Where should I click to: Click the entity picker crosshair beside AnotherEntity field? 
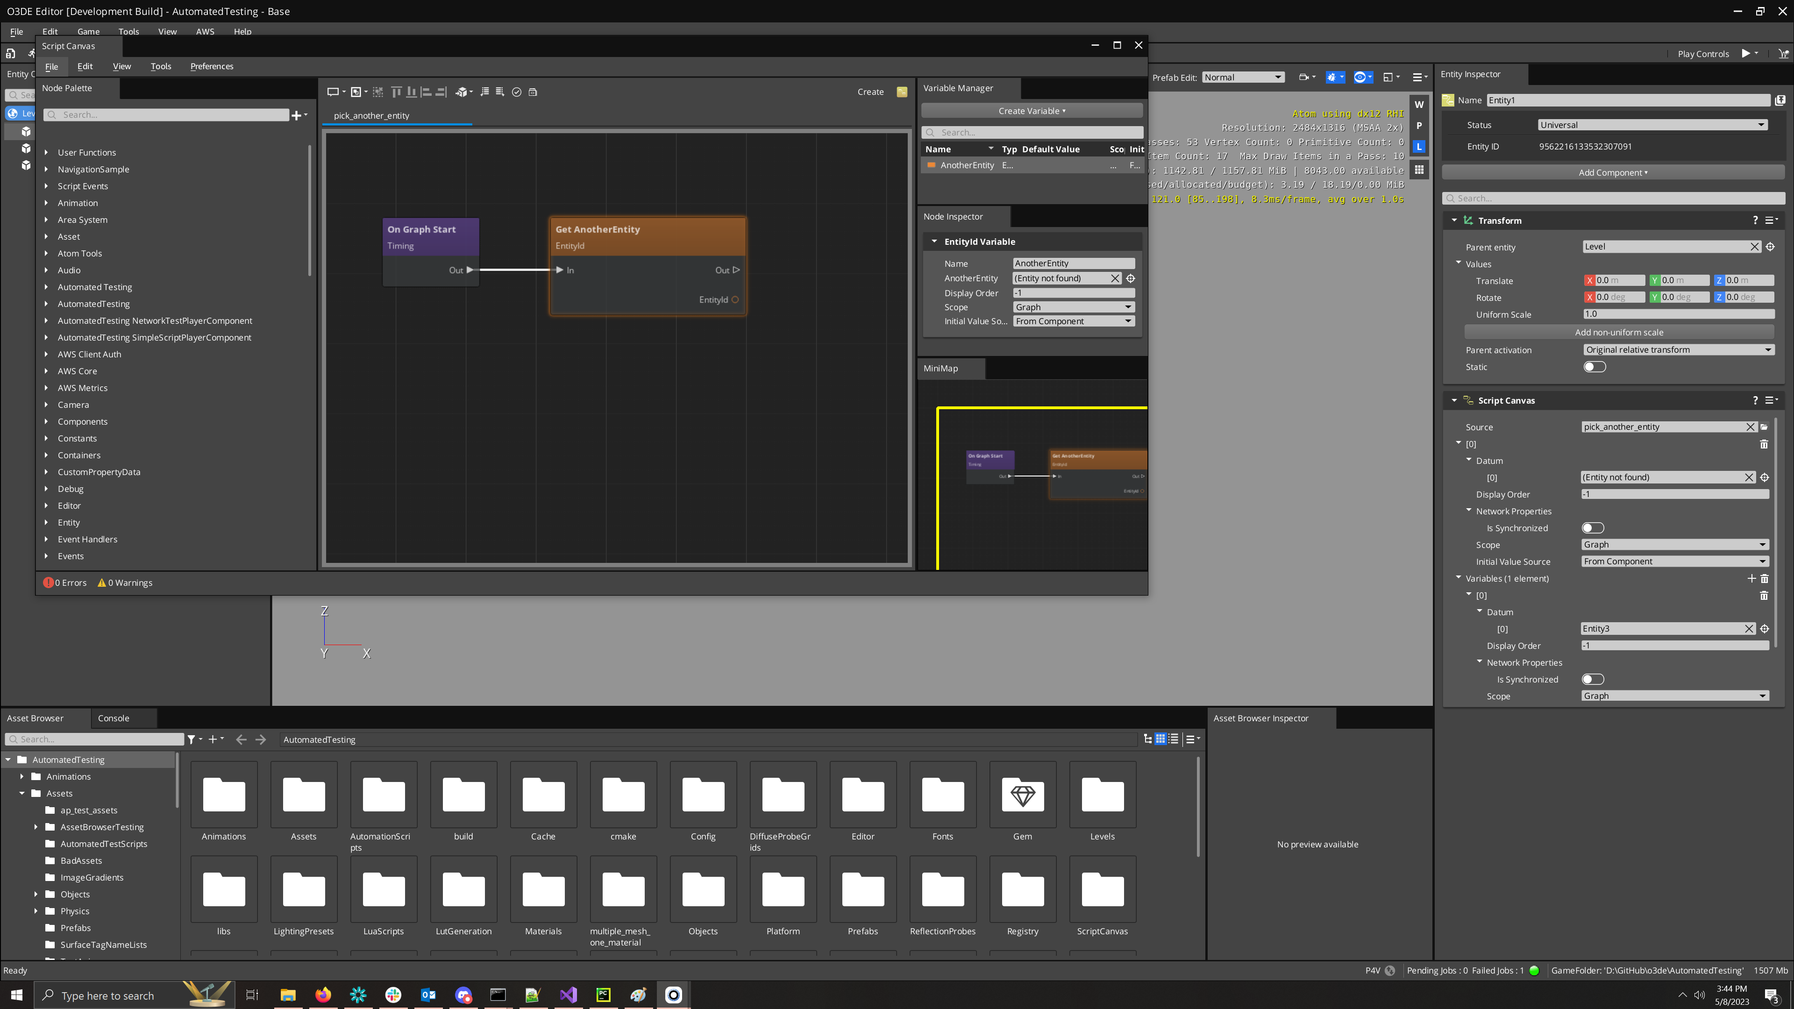pyautogui.click(x=1130, y=278)
